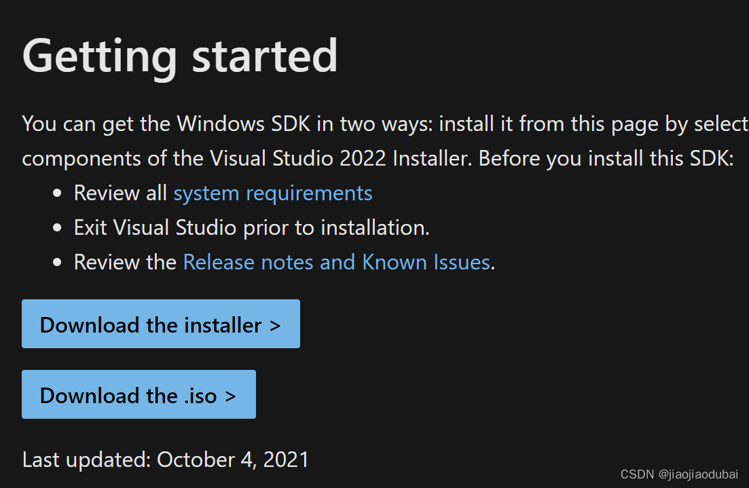Click the bullet dot before Exit Visual Studio
749x488 pixels.
57,228
